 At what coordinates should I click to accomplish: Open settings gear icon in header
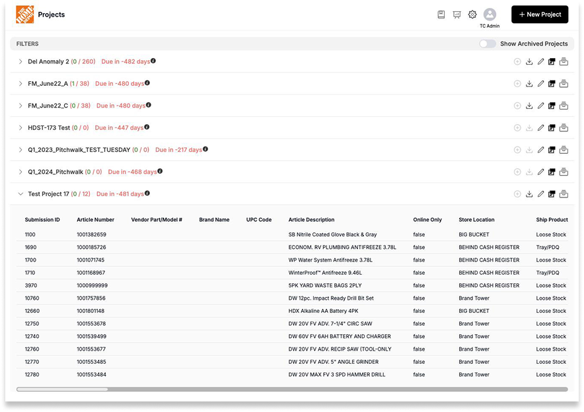point(472,15)
